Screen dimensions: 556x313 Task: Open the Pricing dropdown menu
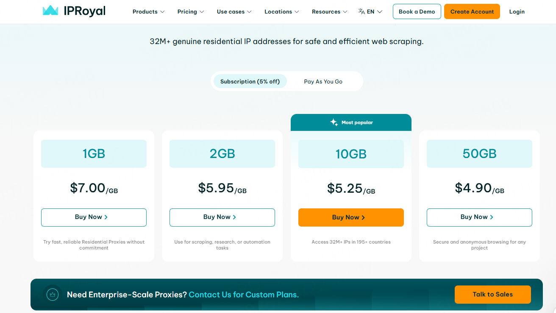point(191,12)
